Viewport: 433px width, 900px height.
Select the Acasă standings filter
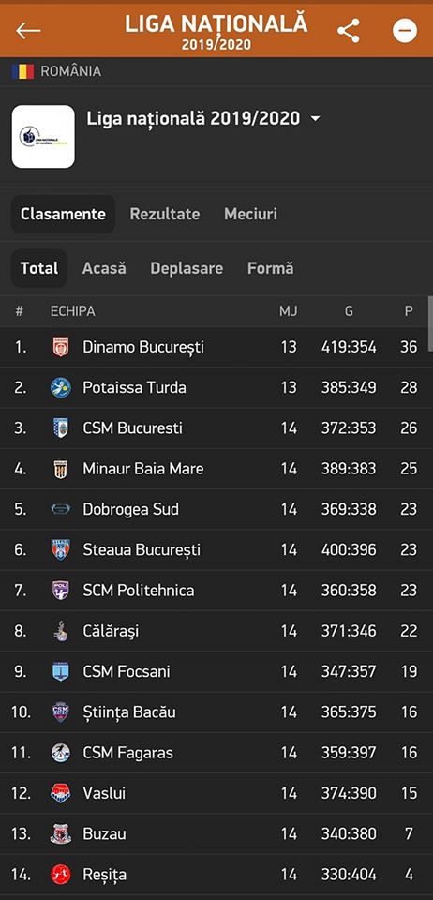[x=104, y=268]
